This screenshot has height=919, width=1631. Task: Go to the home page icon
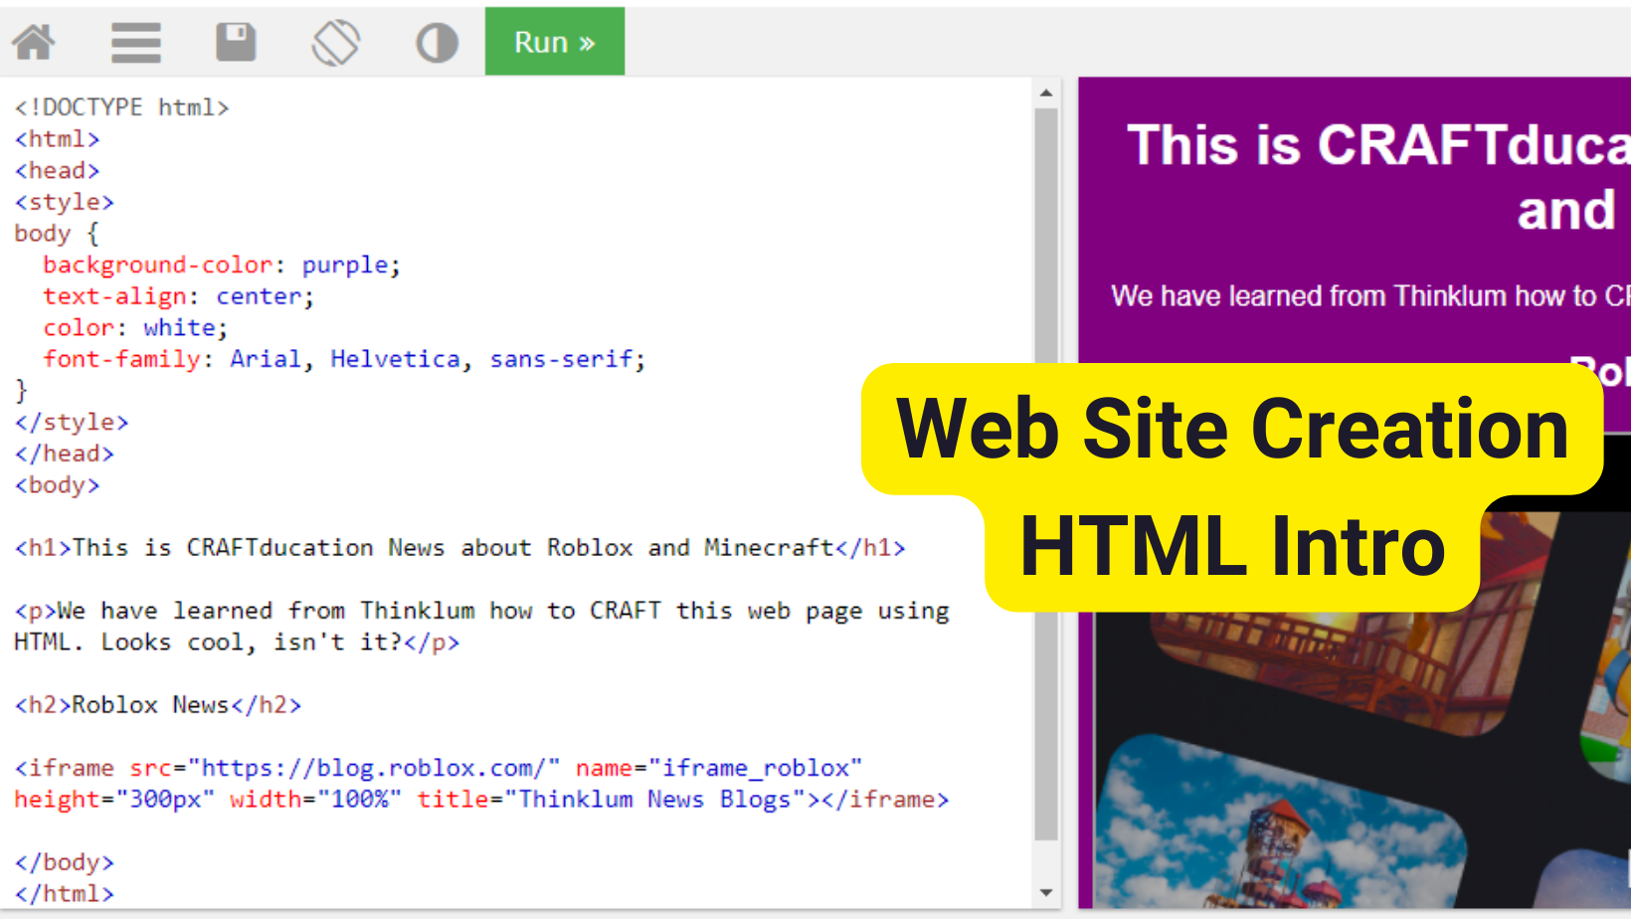click(x=34, y=42)
